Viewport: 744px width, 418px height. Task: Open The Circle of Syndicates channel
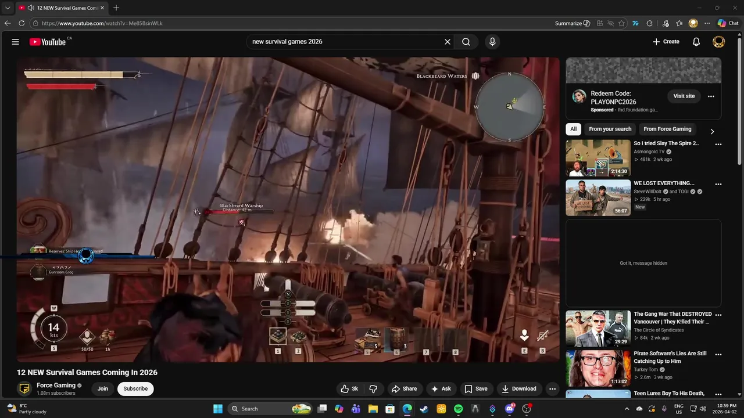tap(659, 330)
